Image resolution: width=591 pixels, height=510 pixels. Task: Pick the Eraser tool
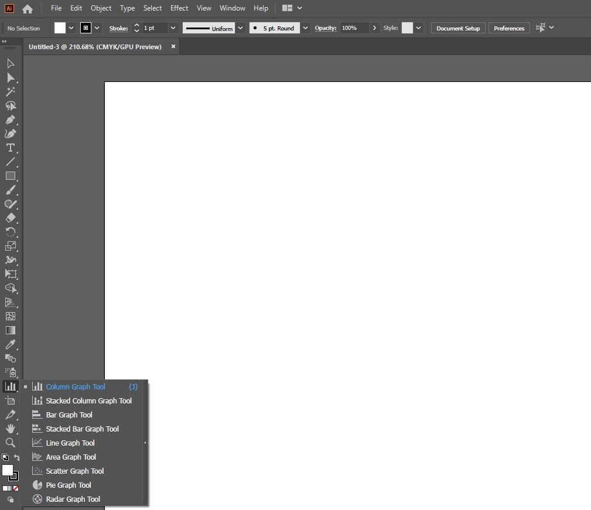(x=11, y=218)
